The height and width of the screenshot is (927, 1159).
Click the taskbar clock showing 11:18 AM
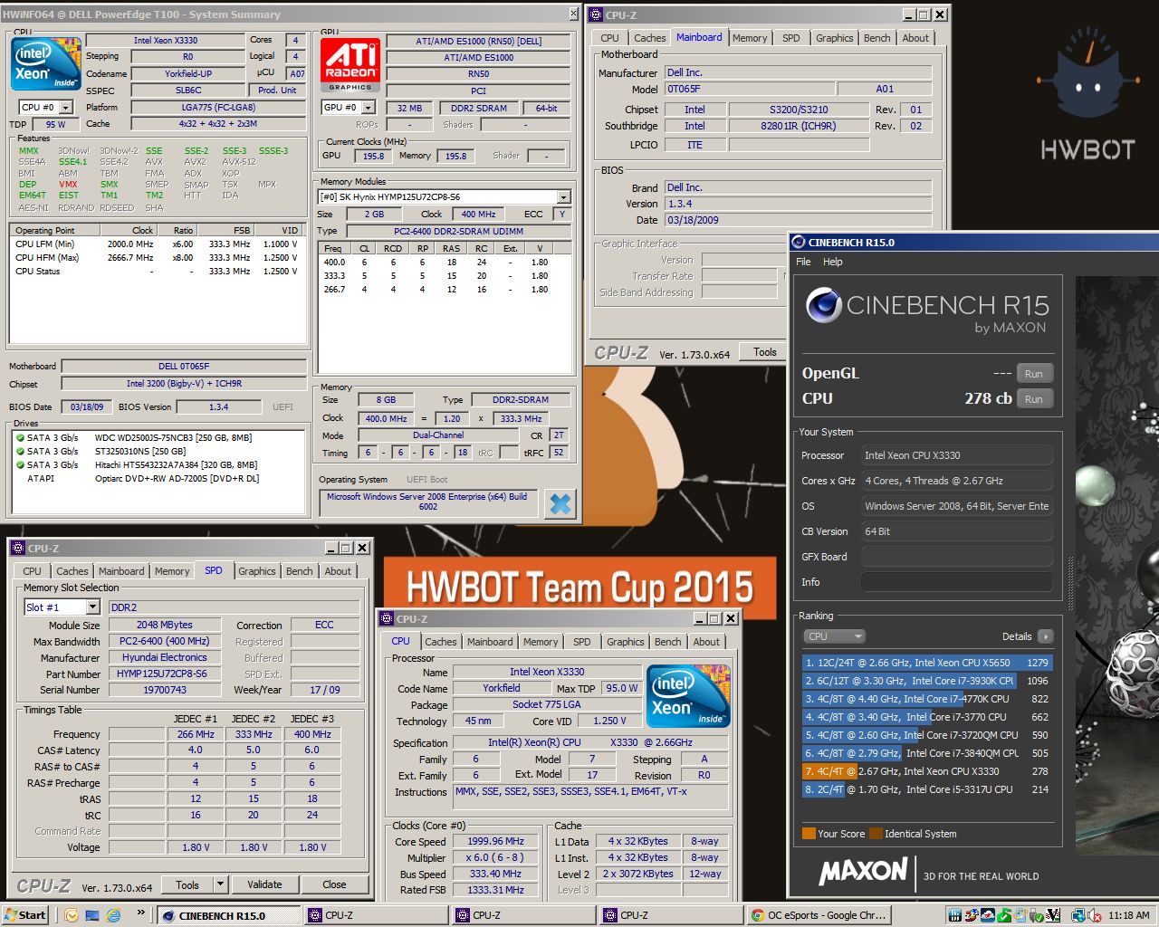pyautogui.click(x=1128, y=915)
